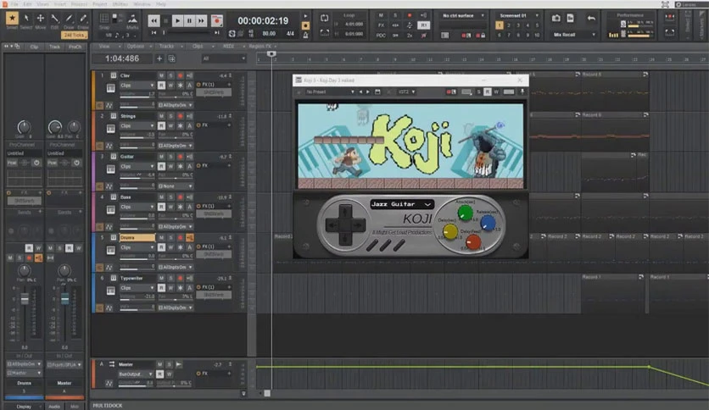Mute the Clav track
Screen dimensions: 709x410
(x=161, y=75)
